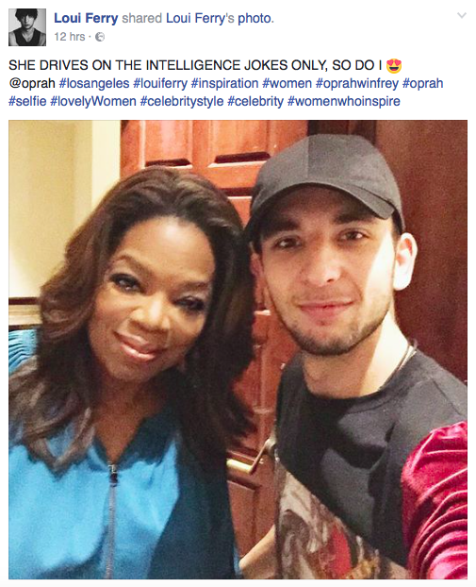Open the #losangeles hashtag
This screenshot has width=476, height=587.
point(94,83)
